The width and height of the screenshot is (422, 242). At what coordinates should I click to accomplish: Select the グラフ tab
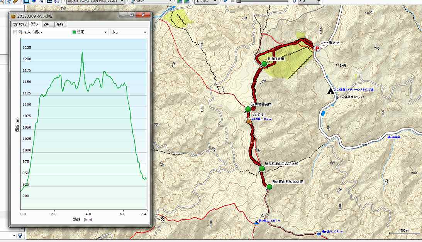34,24
